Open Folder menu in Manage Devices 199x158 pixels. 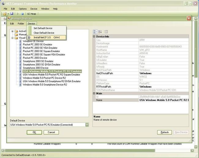pyautogui.click(x=21, y=24)
